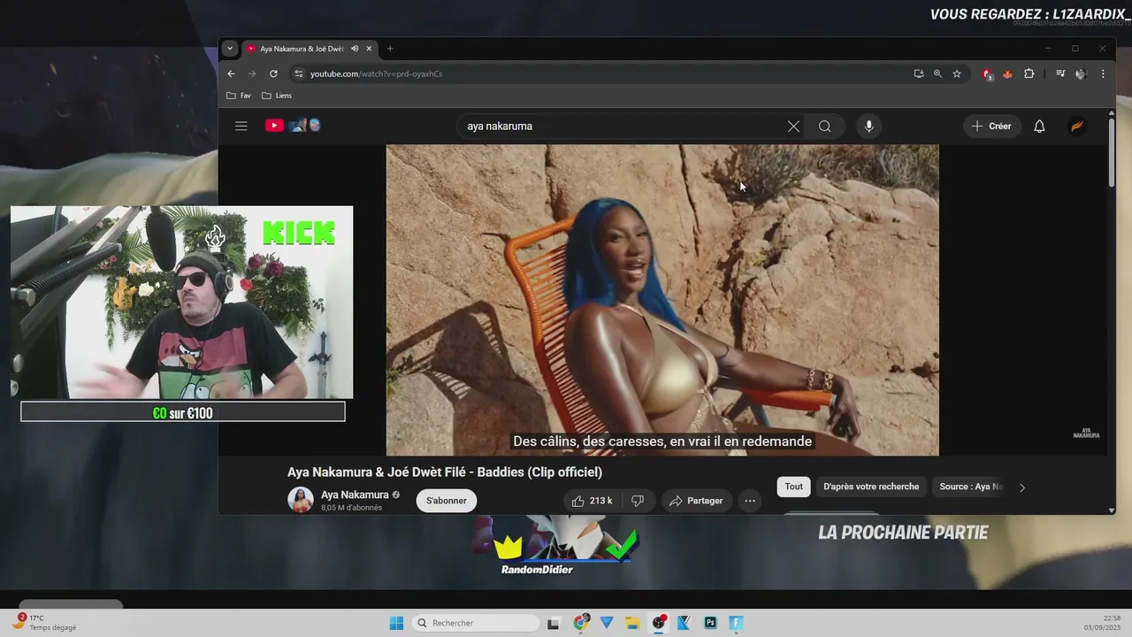The width and height of the screenshot is (1132, 637).
Task: Open the YouTube account avatar menu
Action: coord(1077,127)
